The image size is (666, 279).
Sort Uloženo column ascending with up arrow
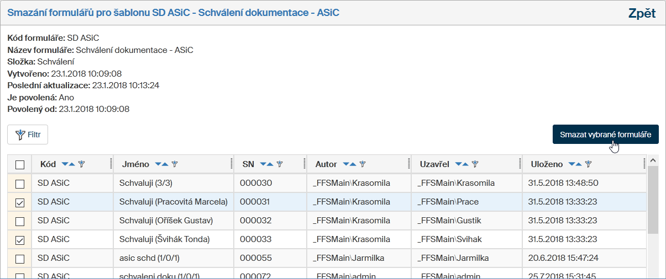pyautogui.click(x=579, y=164)
